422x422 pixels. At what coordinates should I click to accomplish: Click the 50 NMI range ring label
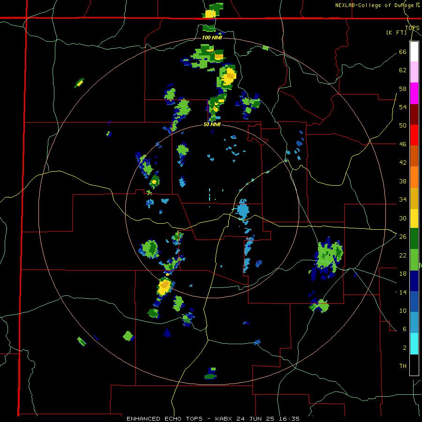[x=212, y=124]
